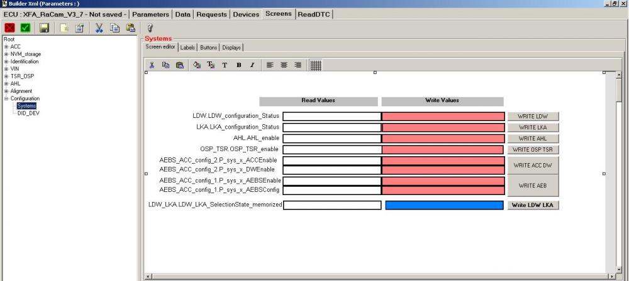Expand the TSR_OSP tree node
Image resolution: width=629 pixels, height=281 pixels.
pyautogui.click(x=6, y=76)
